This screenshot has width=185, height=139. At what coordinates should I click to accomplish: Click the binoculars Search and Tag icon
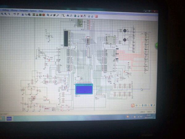pyautogui.click(x=68, y=16)
